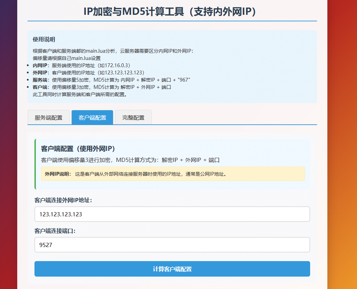Select the 客户端配置 tab
The width and height of the screenshot is (357, 289).
92,117
